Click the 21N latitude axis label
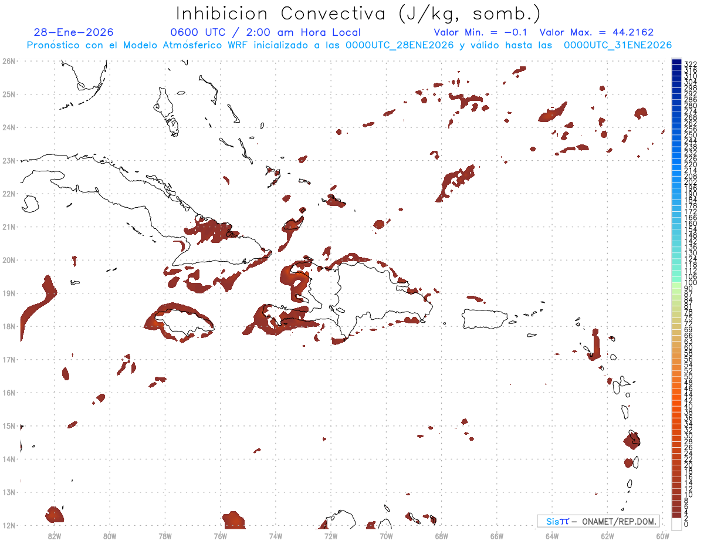This screenshot has height=544, width=704. coord(9,227)
